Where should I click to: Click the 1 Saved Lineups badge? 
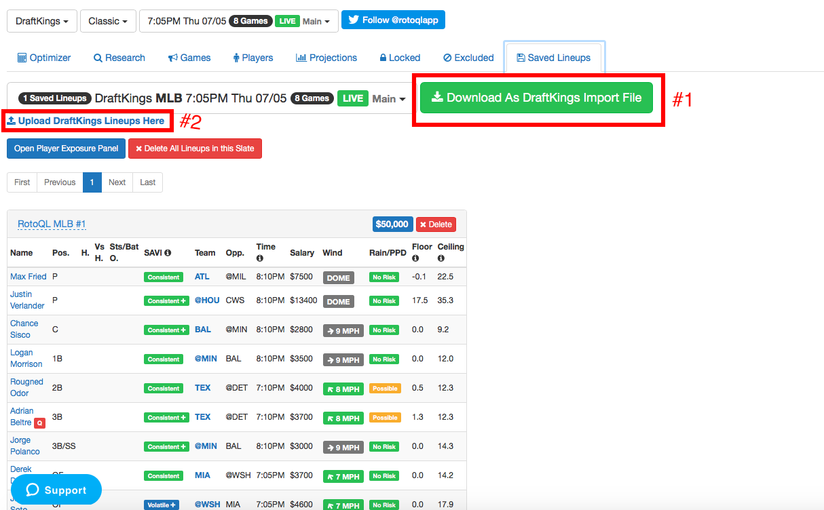pyautogui.click(x=54, y=98)
